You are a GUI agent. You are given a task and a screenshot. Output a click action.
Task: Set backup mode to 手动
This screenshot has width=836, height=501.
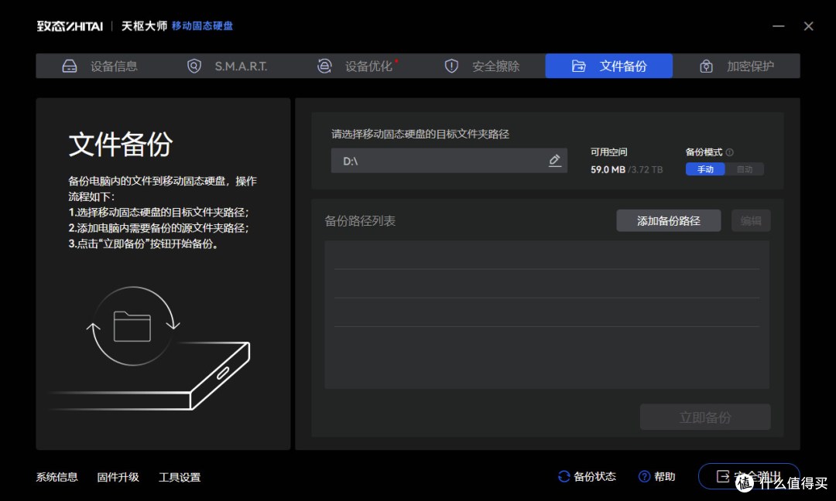[705, 169]
